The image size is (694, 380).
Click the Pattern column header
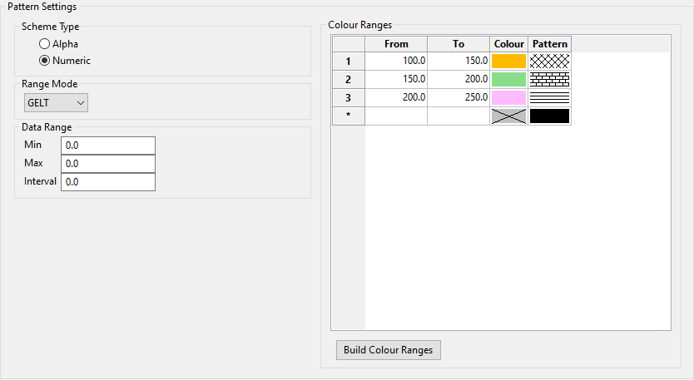[550, 44]
